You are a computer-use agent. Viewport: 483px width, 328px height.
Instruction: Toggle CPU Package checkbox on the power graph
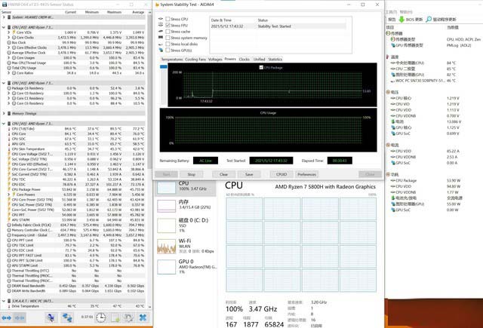(x=261, y=67)
